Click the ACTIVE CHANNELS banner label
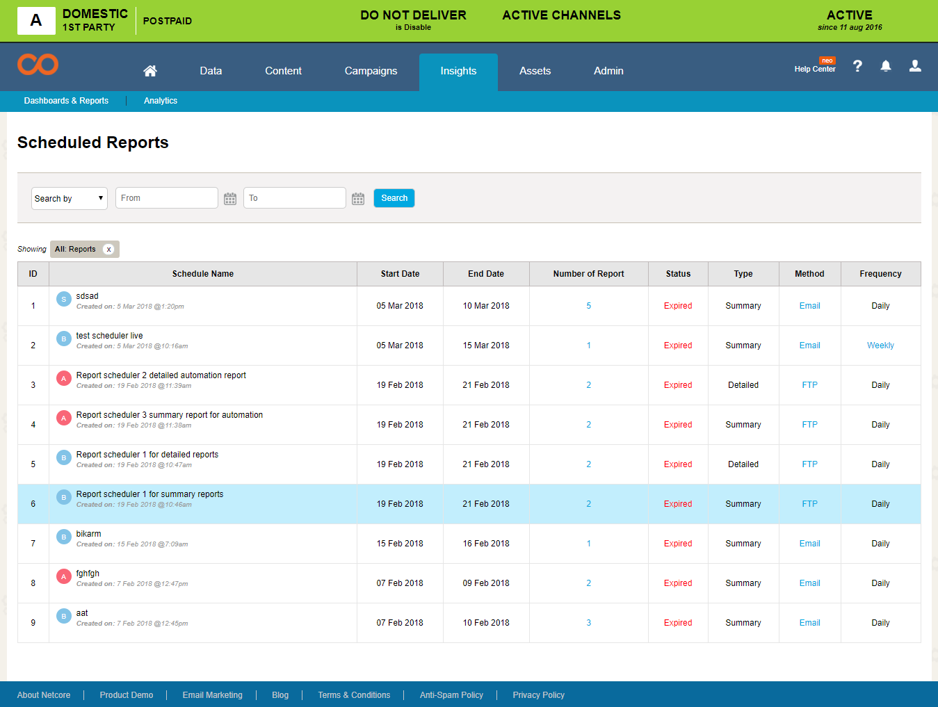The width and height of the screenshot is (938, 707). pos(562,15)
